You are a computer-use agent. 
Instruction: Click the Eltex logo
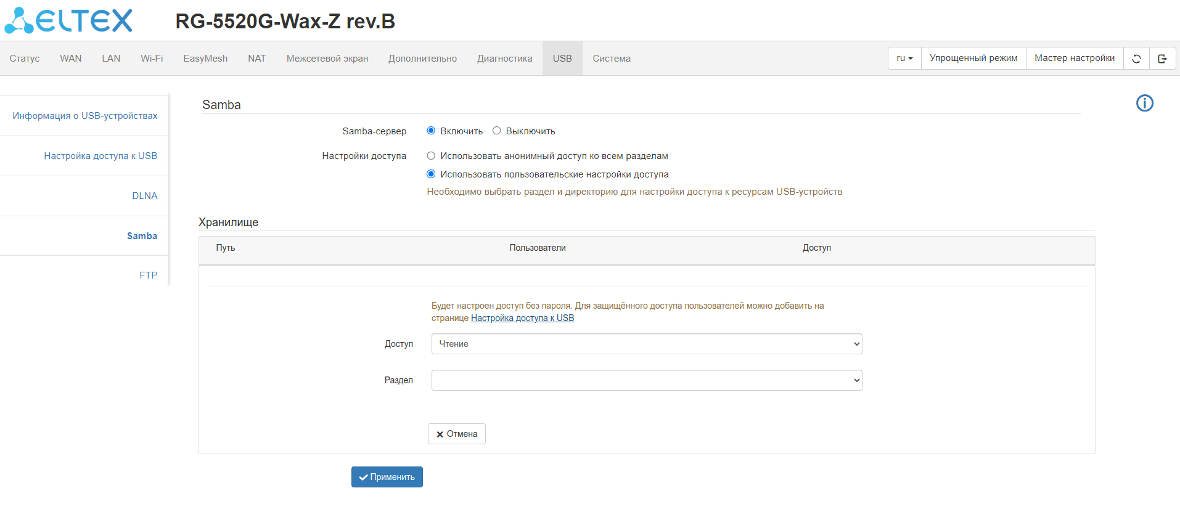(x=68, y=21)
